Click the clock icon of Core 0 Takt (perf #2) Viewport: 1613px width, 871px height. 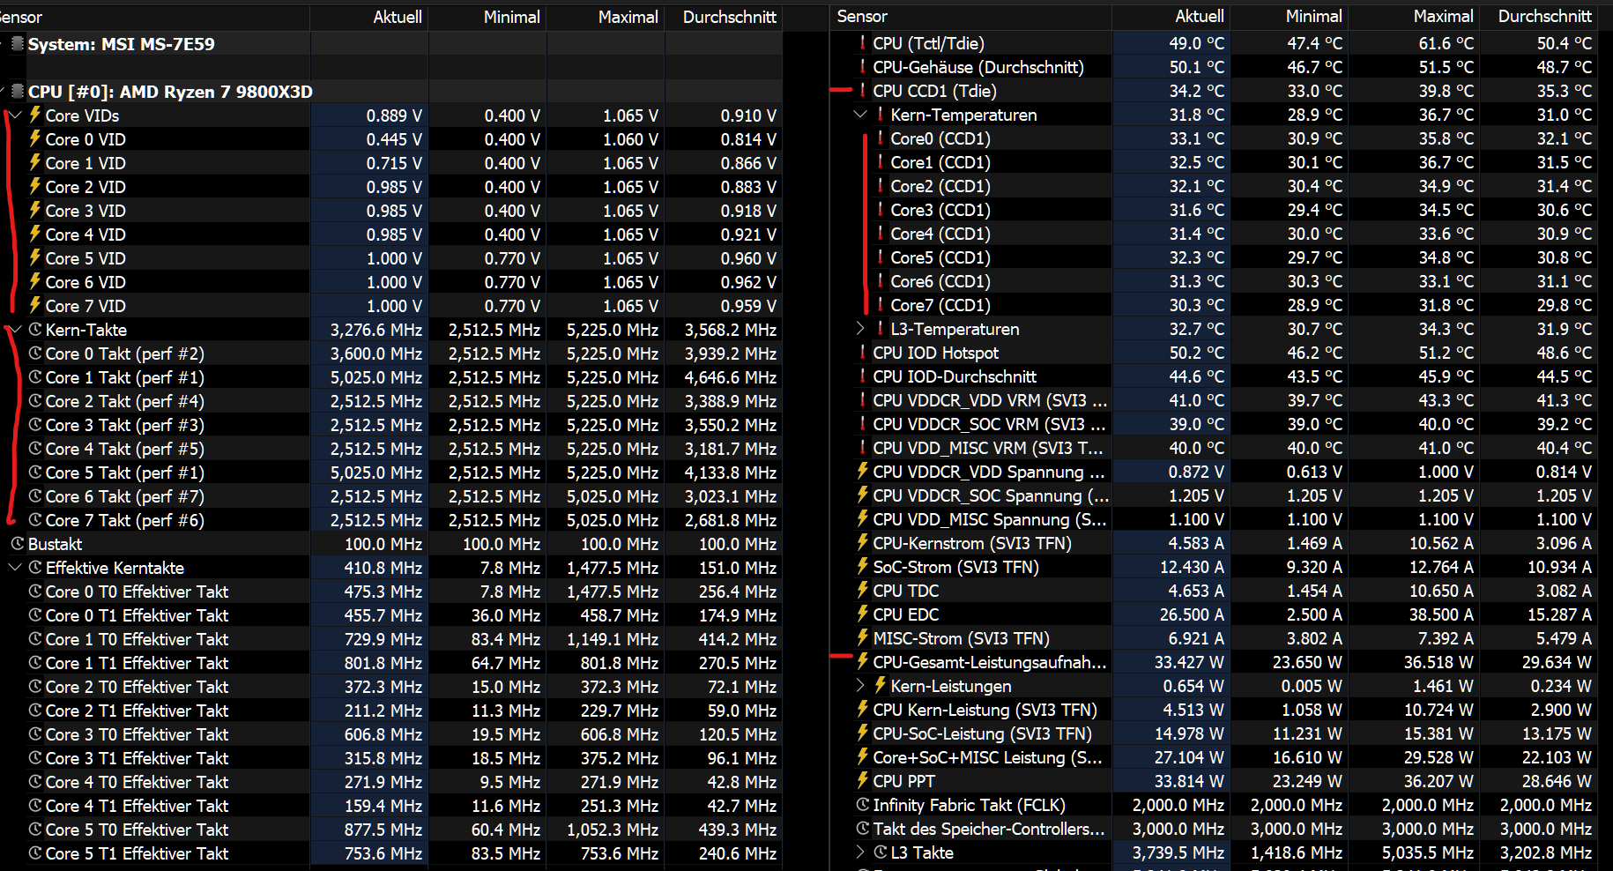coord(35,354)
